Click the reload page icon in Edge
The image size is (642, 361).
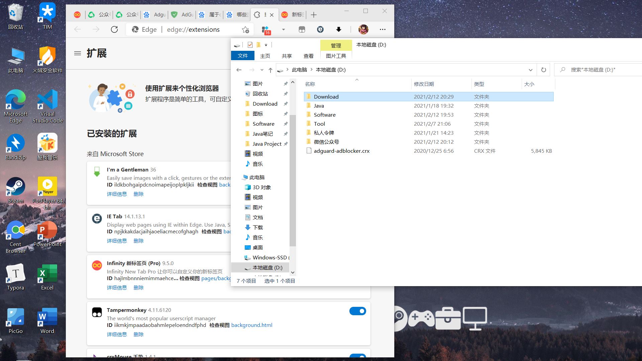115,29
